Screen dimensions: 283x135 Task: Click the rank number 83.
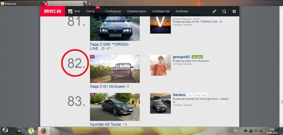[x=76, y=101]
